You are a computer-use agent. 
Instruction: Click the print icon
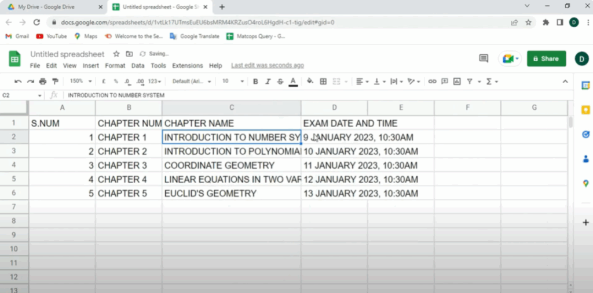pos(42,81)
